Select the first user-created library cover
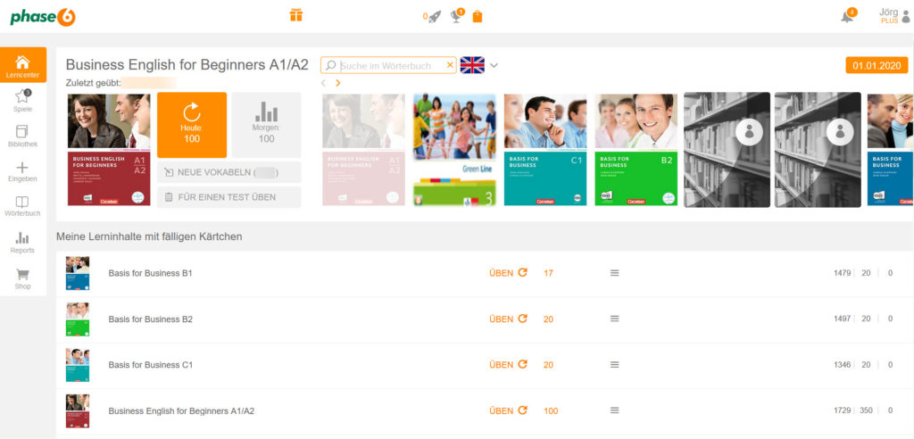Image resolution: width=914 pixels, height=439 pixels. click(x=727, y=150)
